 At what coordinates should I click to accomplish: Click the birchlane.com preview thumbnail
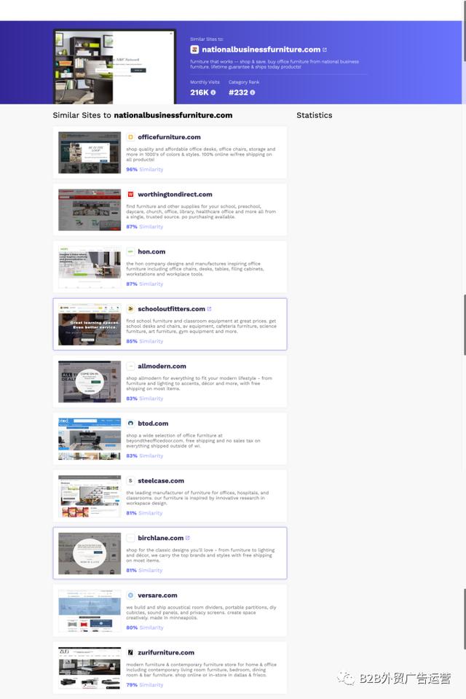(x=90, y=553)
